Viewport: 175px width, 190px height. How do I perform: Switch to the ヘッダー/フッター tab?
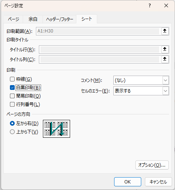point(59,19)
